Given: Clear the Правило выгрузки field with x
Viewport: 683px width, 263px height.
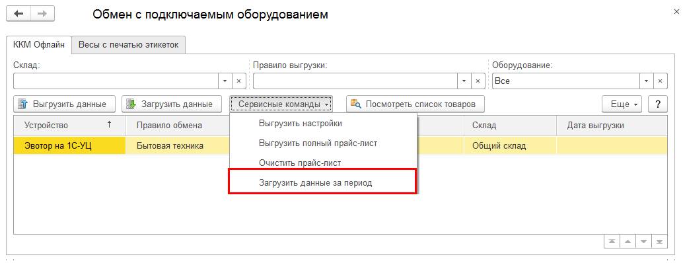Looking at the screenshot, I should [x=478, y=81].
